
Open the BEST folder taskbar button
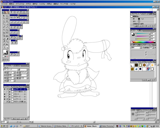click(x=30, y=126)
